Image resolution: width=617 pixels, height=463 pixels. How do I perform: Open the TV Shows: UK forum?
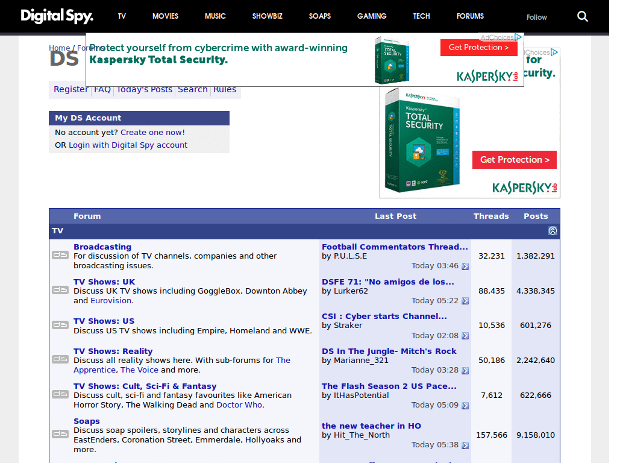tap(104, 282)
